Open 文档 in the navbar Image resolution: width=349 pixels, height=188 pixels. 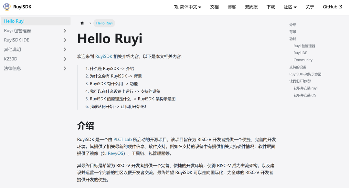pos(214,7)
